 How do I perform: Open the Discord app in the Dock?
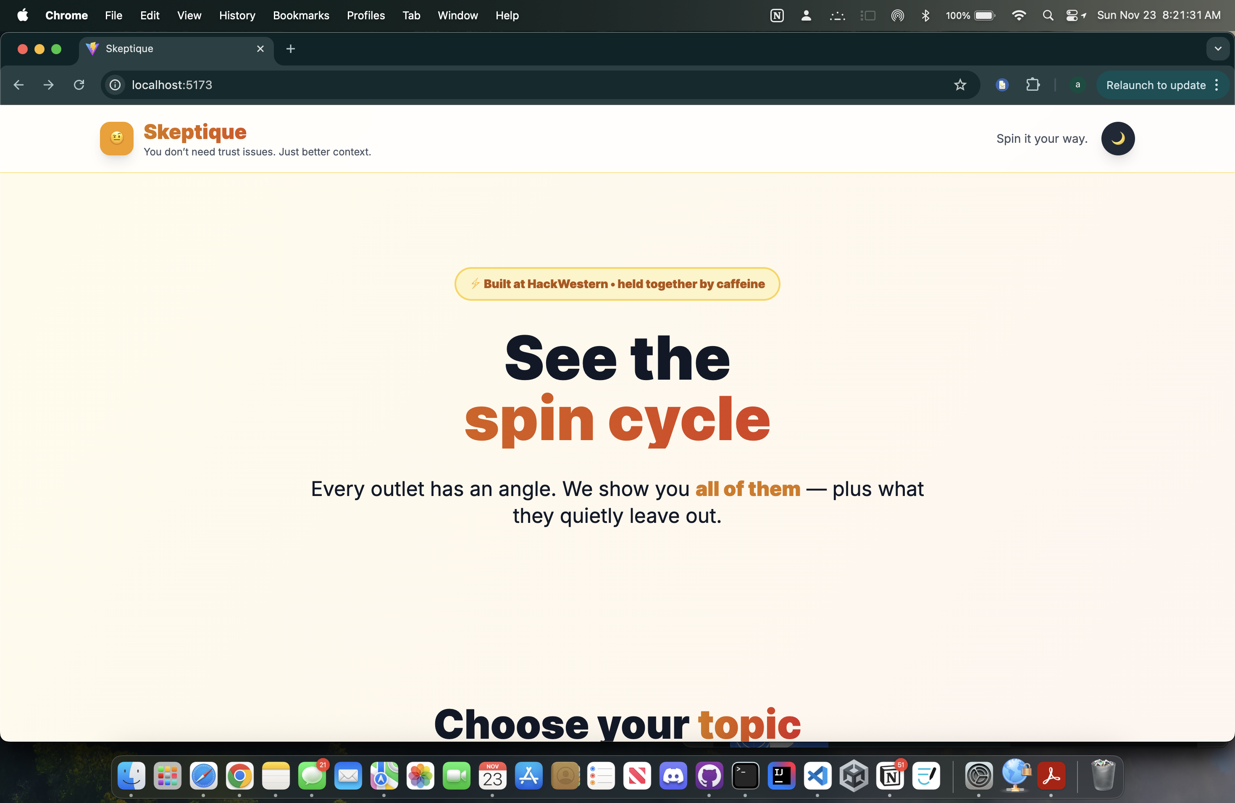673,776
